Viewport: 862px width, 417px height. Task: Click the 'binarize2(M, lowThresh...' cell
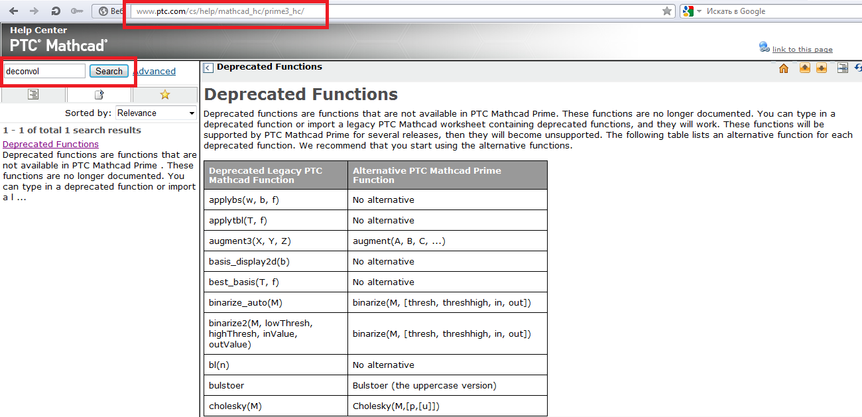click(x=276, y=333)
